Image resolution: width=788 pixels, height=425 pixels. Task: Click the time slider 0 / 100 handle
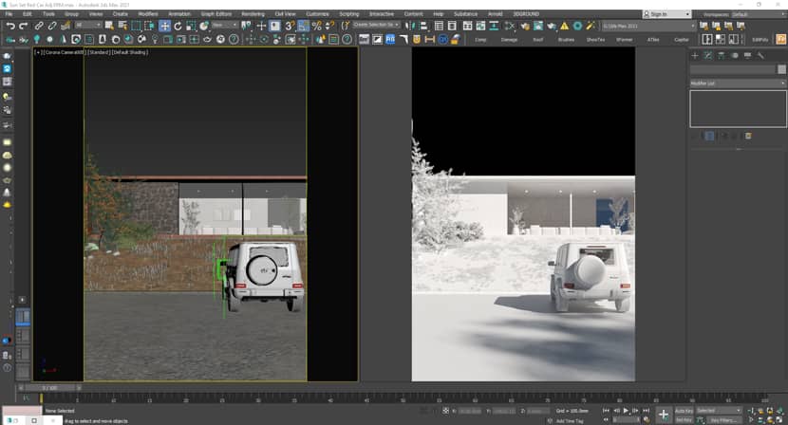click(51, 388)
